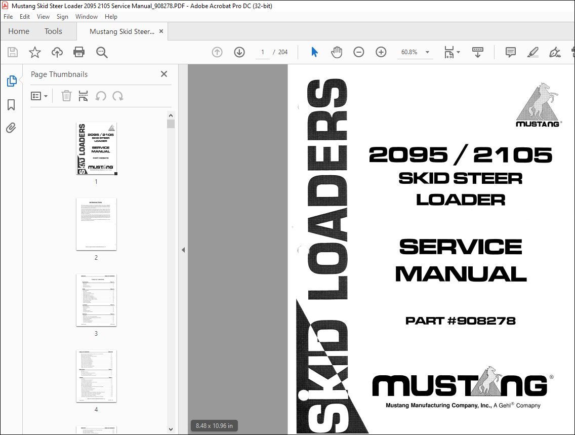
Task: Zoom in with plus button
Action: tap(381, 52)
